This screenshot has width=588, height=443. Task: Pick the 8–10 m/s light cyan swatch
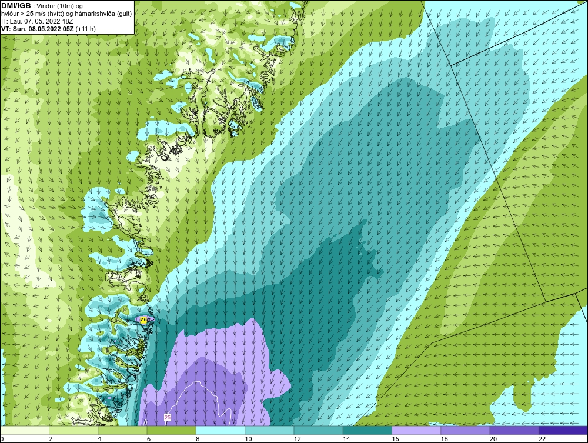click(x=220, y=430)
